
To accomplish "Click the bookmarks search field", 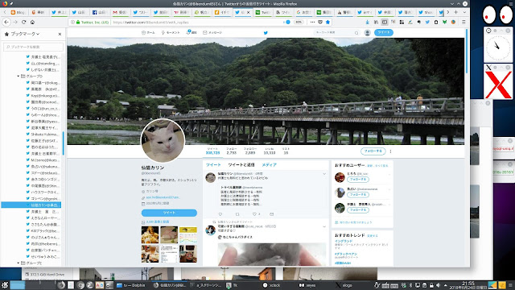I will tap(33, 47).
